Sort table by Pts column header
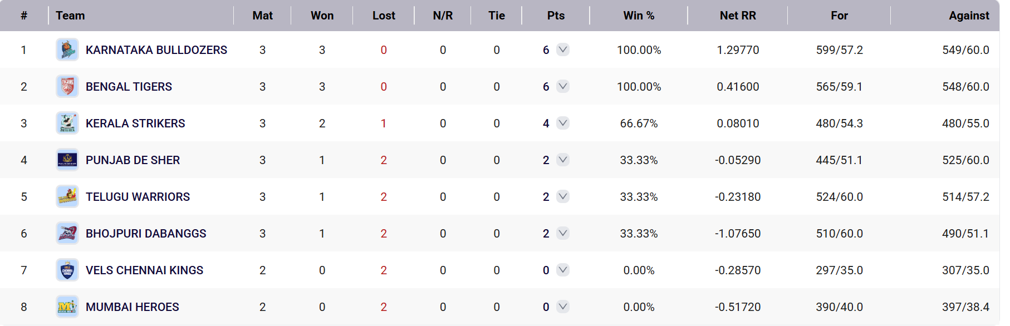Image resolution: width=1010 pixels, height=326 pixels. (x=556, y=16)
